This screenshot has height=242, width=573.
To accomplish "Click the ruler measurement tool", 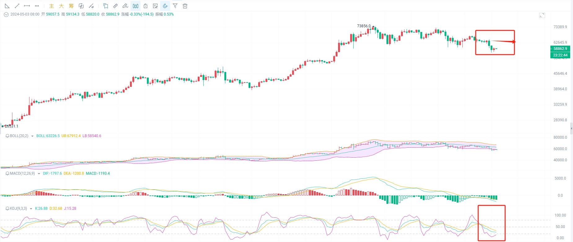I will click(115, 6).
